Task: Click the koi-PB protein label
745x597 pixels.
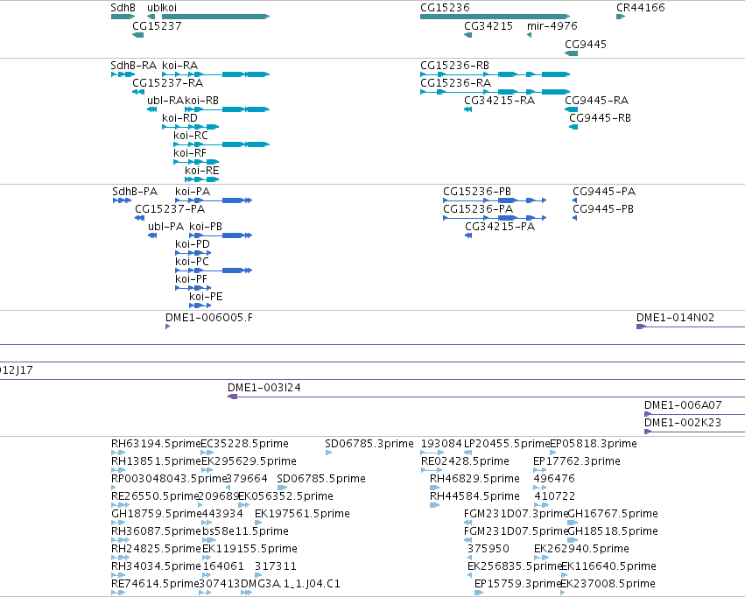Action: coord(206,227)
